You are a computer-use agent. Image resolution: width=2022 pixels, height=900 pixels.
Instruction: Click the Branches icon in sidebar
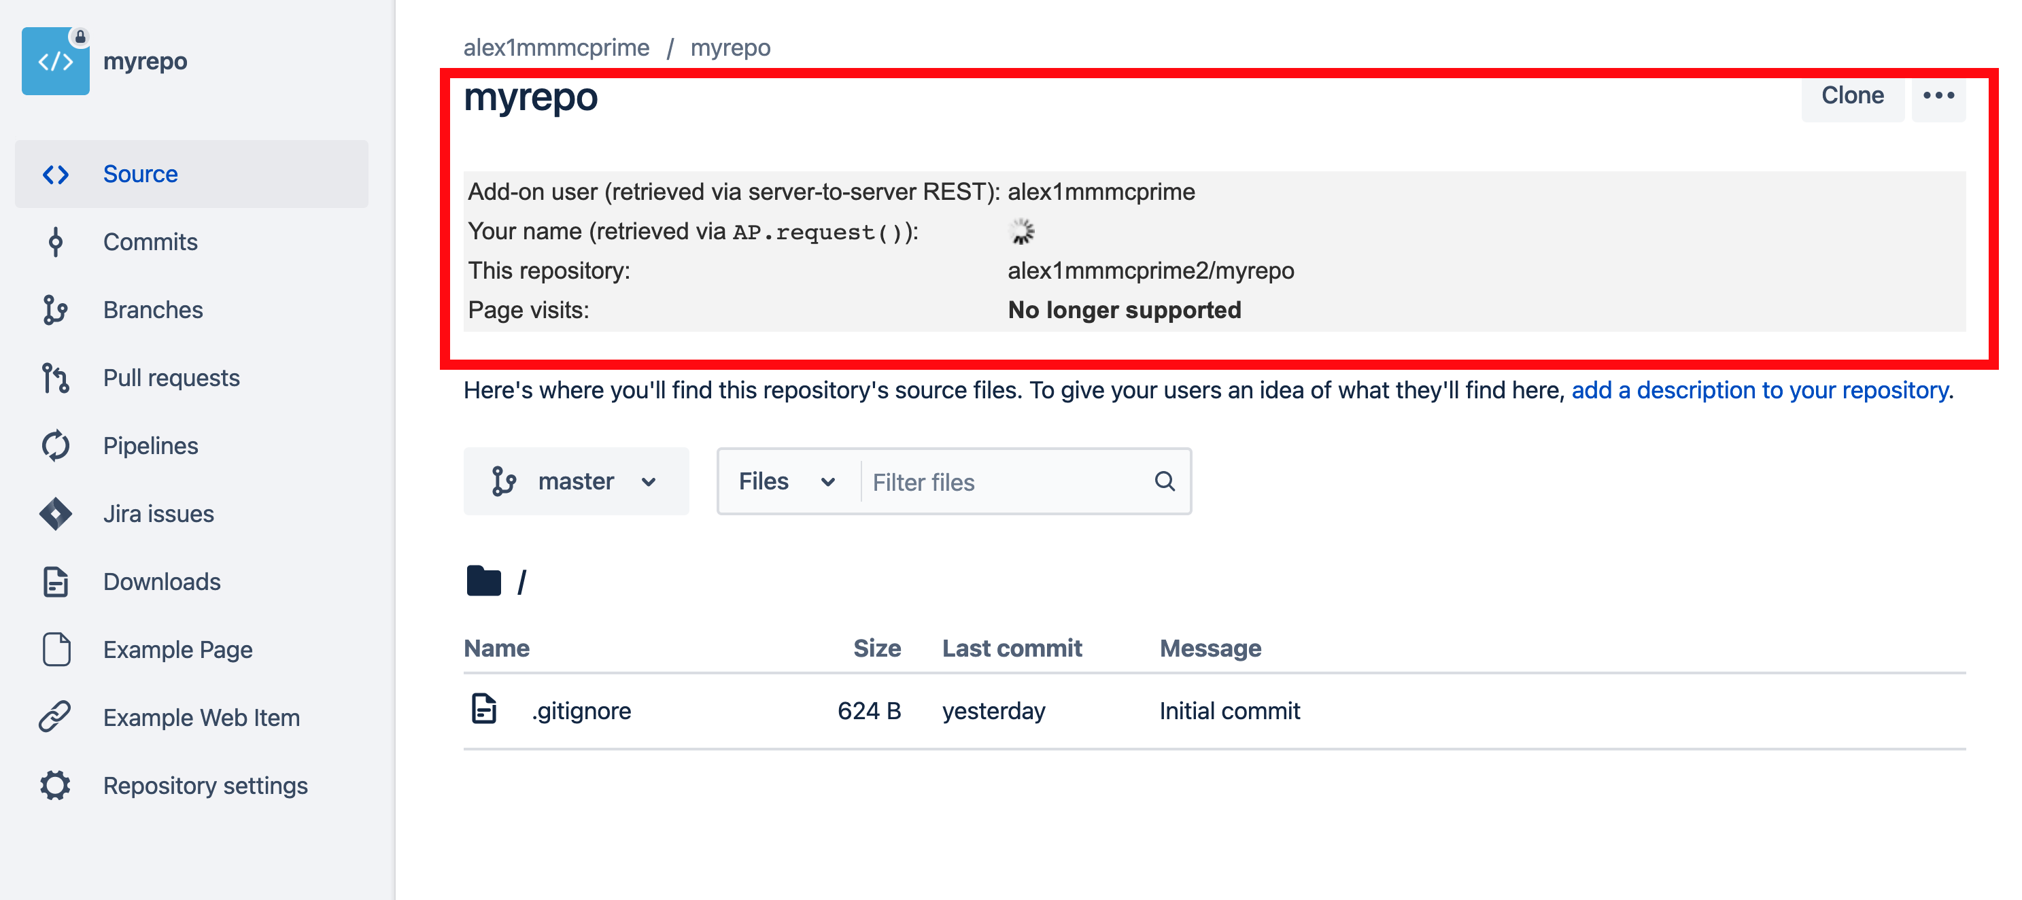(56, 310)
